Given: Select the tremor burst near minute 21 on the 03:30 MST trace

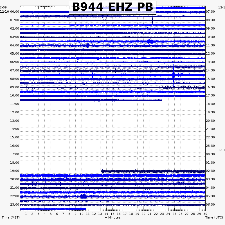Looking at the screenshot, I should [x=150, y=41].
